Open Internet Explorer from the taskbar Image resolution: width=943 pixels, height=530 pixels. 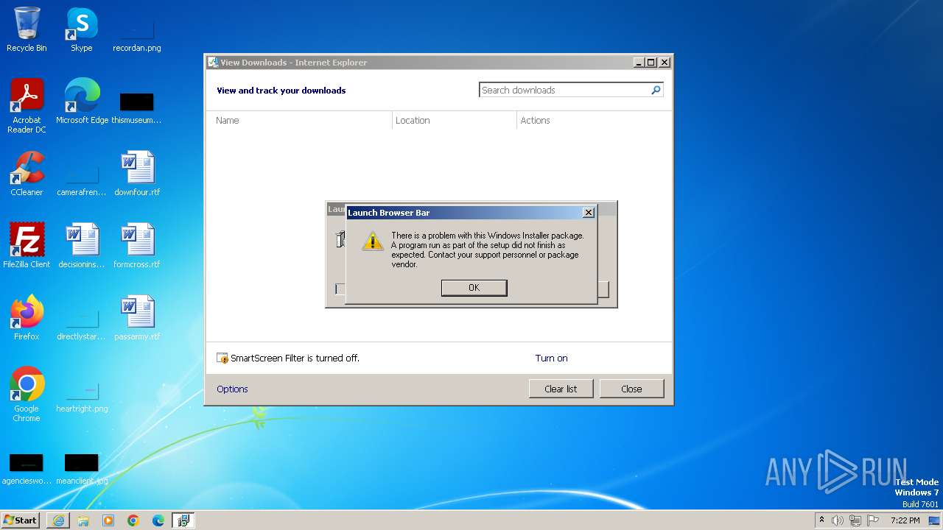[58, 520]
